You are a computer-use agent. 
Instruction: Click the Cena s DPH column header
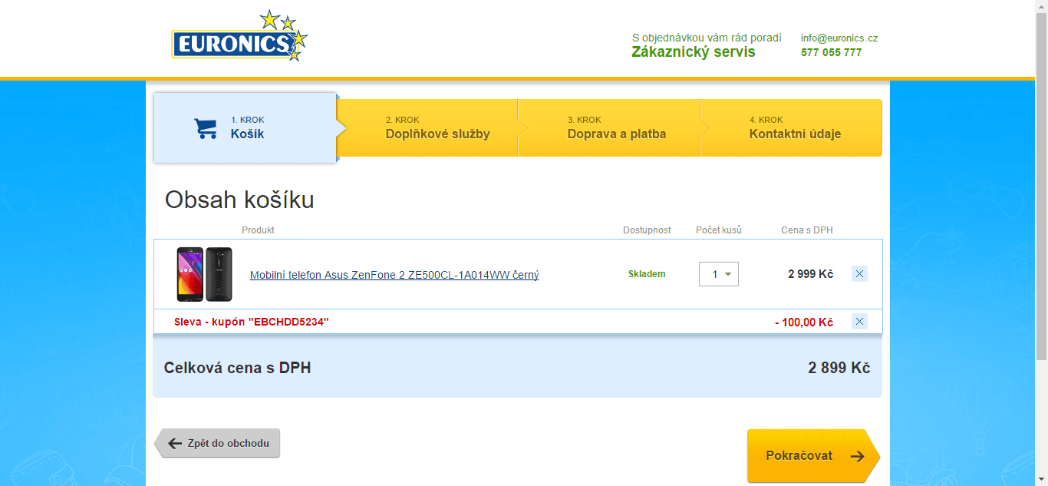click(807, 230)
